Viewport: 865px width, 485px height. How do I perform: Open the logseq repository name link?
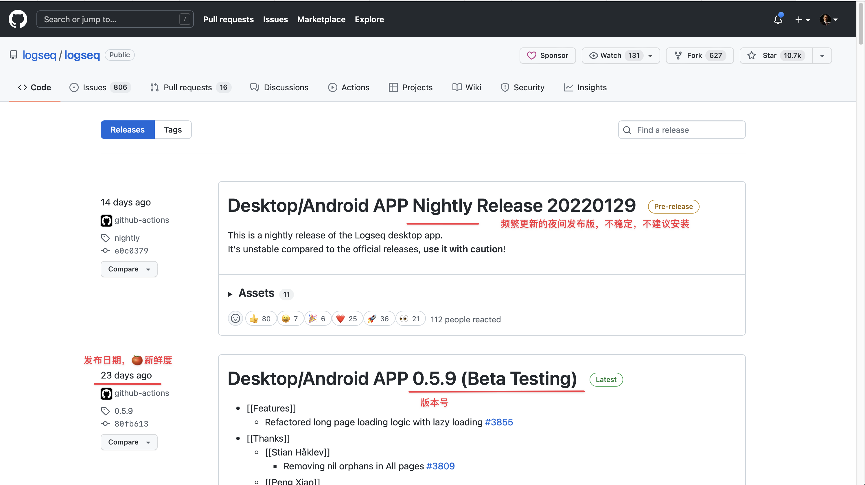82,55
